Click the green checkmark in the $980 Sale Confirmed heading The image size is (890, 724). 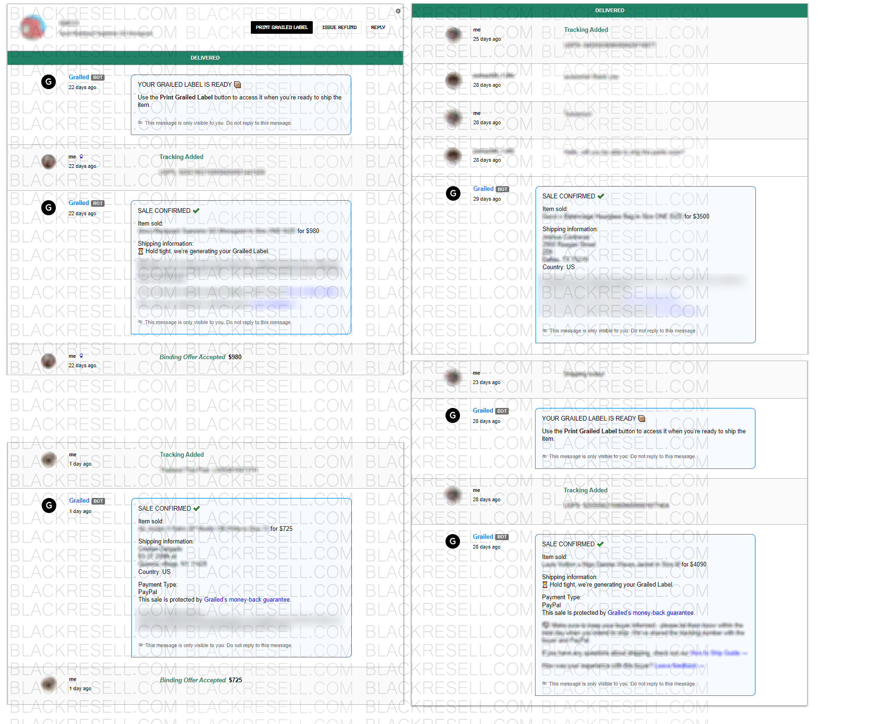click(196, 211)
